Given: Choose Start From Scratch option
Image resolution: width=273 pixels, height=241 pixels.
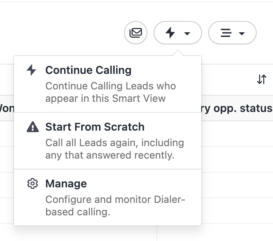Looking at the screenshot, I should coord(95,127).
